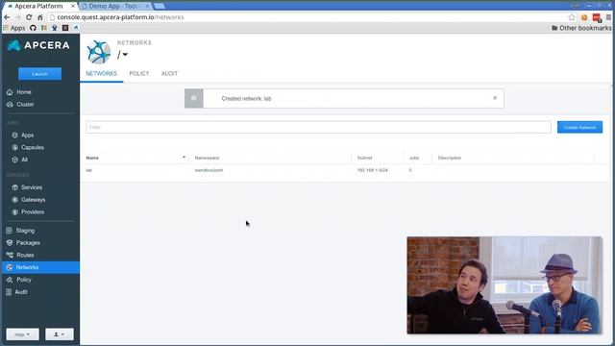The width and height of the screenshot is (615, 346).
Task: Select the Apcera Platform browser tab
Action: click(38, 6)
